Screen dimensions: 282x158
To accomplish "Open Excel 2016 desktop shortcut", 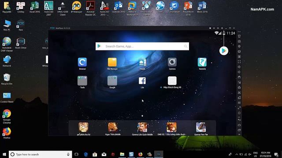I will click(x=35, y=7).
